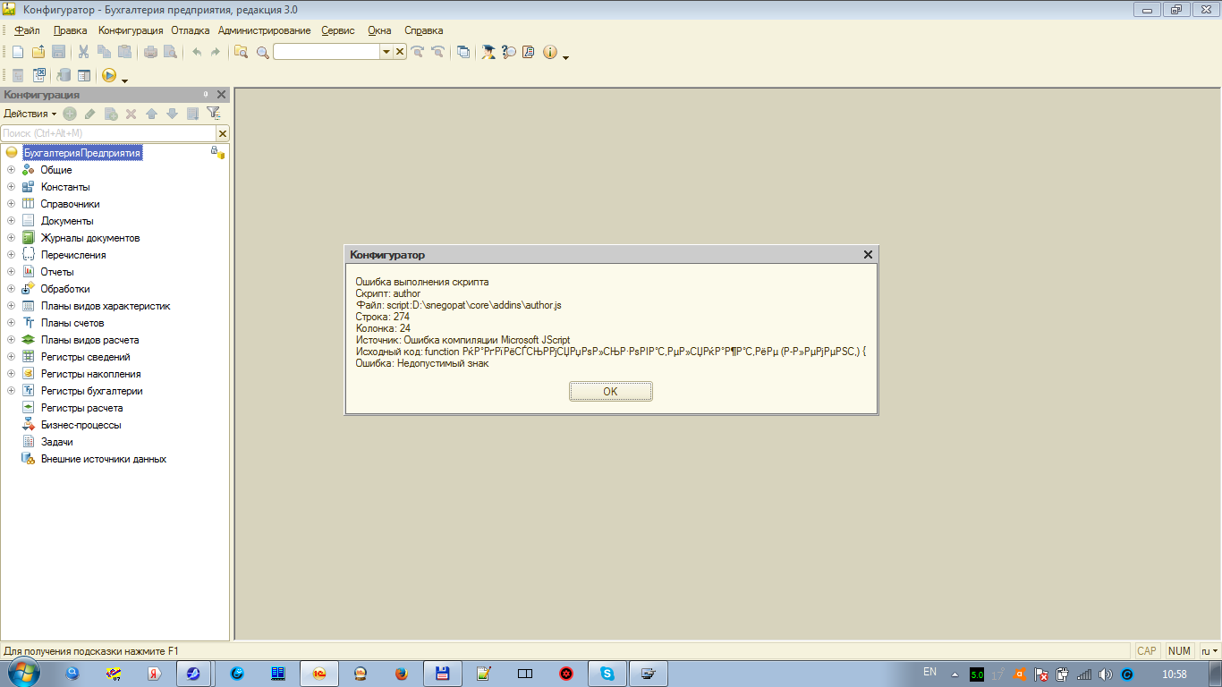Open the Сервис menu
Image resolution: width=1222 pixels, height=687 pixels.
[x=338, y=30]
